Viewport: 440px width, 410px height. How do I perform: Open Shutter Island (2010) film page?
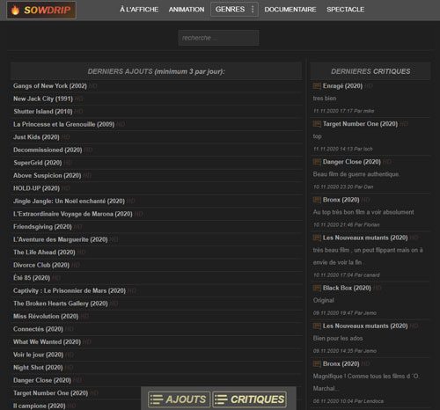pyautogui.click(x=43, y=112)
